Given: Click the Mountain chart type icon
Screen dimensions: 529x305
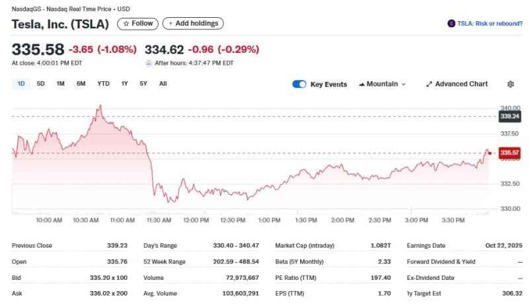Looking at the screenshot, I should pos(362,85).
